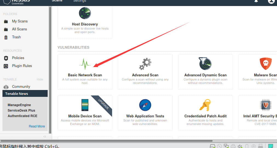Select the Mobile Device Scan phone icon

pos(85,105)
